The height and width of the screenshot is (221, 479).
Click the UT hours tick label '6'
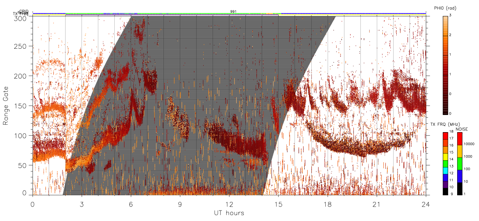click(131, 204)
